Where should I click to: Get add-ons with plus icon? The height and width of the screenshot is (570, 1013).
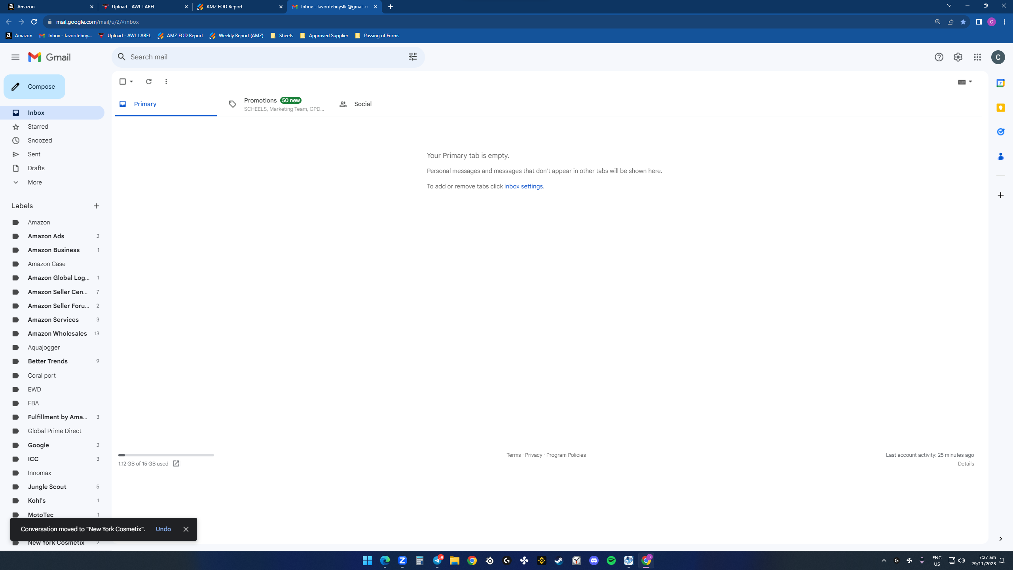point(1000,195)
